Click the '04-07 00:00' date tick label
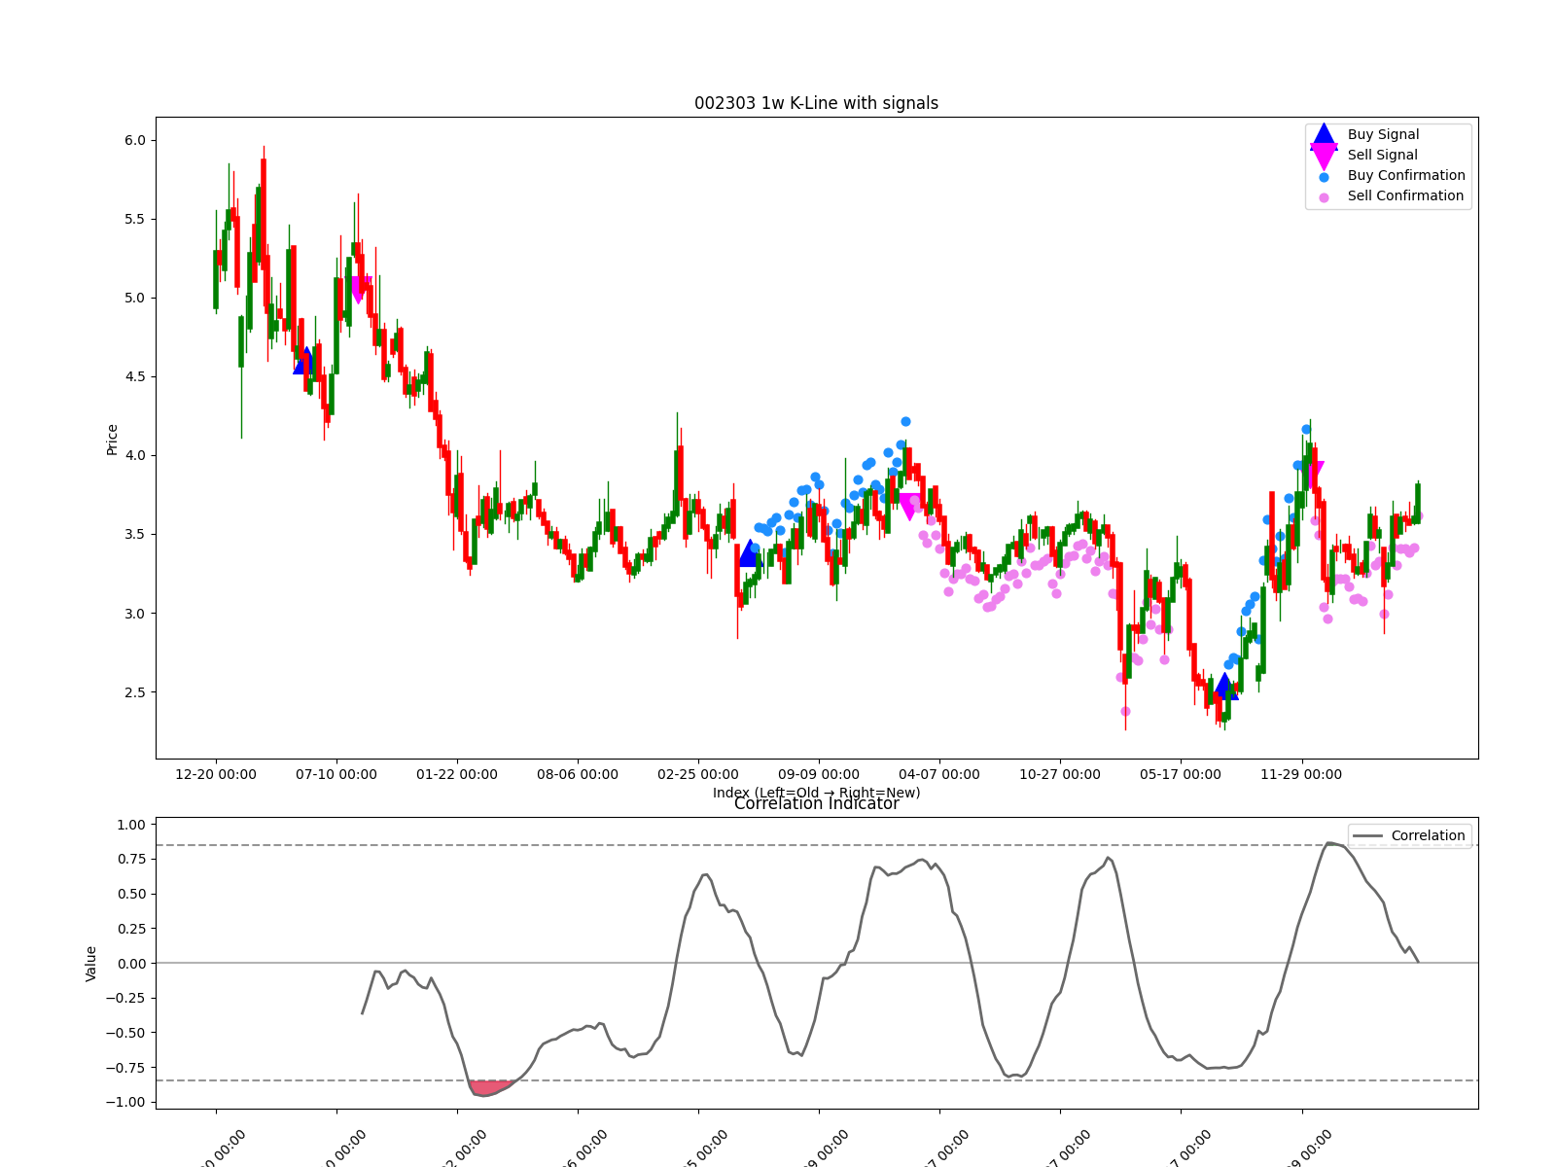This screenshot has height=1167, width=1556. click(x=939, y=775)
